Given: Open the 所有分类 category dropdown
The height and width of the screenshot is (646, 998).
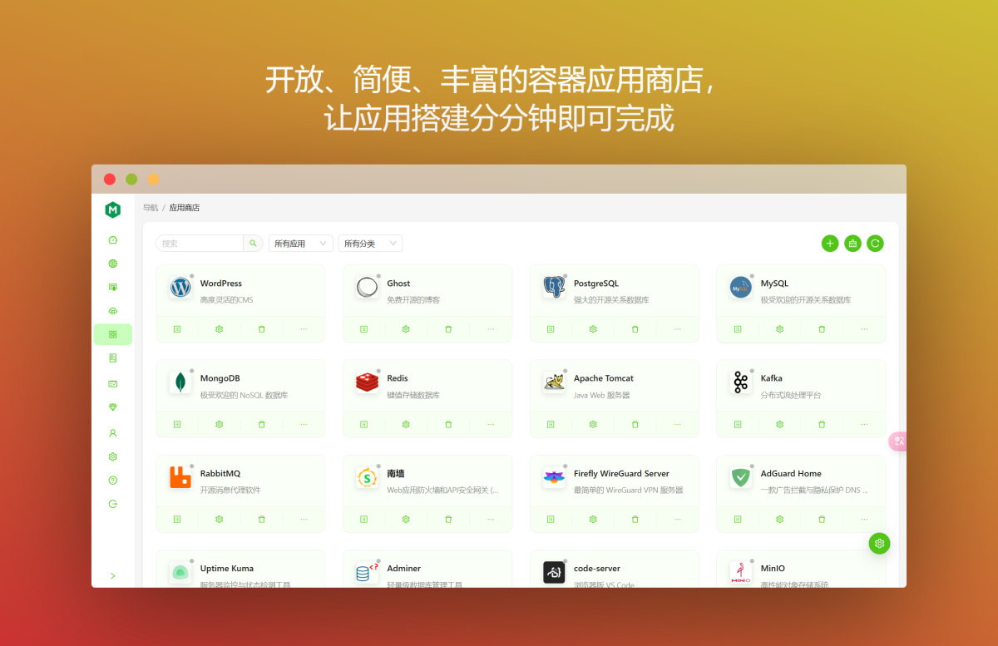Looking at the screenshot, I should click(x=369, y=243).
